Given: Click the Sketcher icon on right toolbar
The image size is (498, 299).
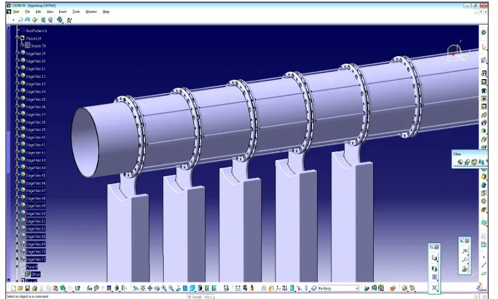Looking at the screenshot, I should (484, 61).
